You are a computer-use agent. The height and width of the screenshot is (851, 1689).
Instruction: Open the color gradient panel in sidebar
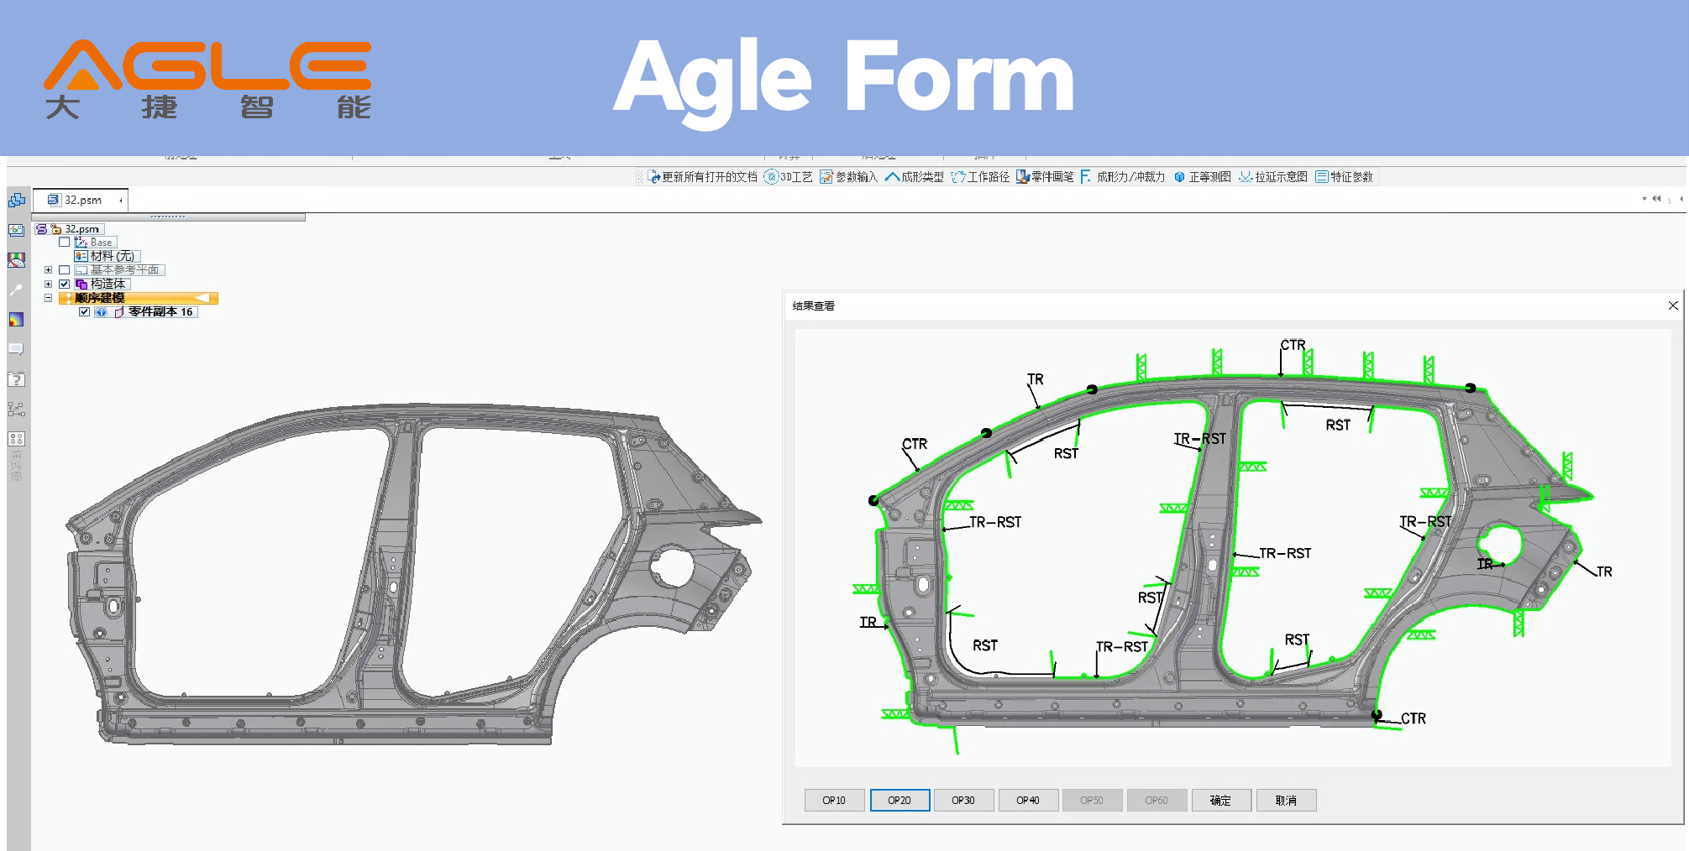tap(16, 320)
